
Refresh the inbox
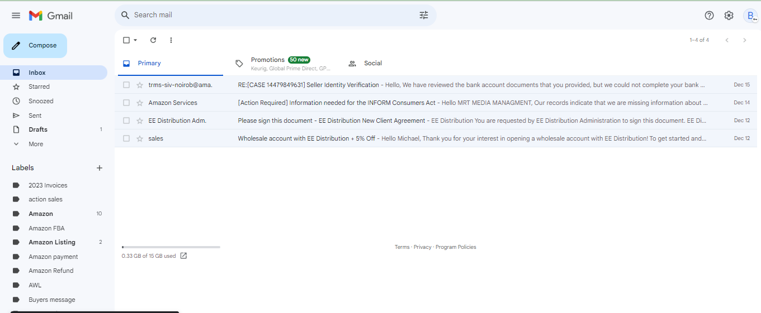(153, 40)
